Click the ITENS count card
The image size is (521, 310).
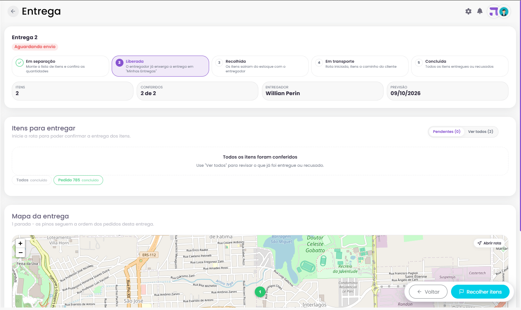(x=72, y=91)
